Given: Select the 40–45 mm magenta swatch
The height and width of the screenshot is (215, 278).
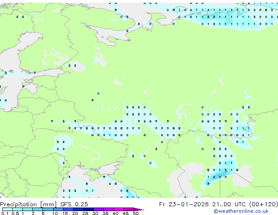Looking at the screenshot, I should pyautogui.click(x=119, y=209).
